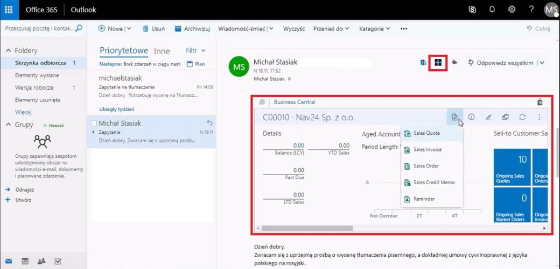
Task: Select Sales Invoice from the menu
Action: click(432, 150)
